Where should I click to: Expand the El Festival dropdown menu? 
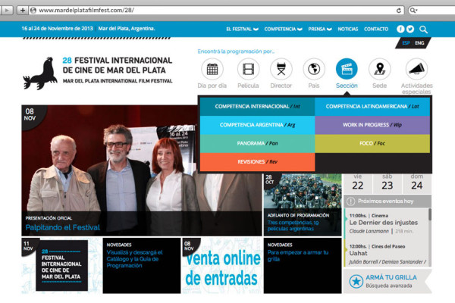pyautogui.click(x=242, y=29)
